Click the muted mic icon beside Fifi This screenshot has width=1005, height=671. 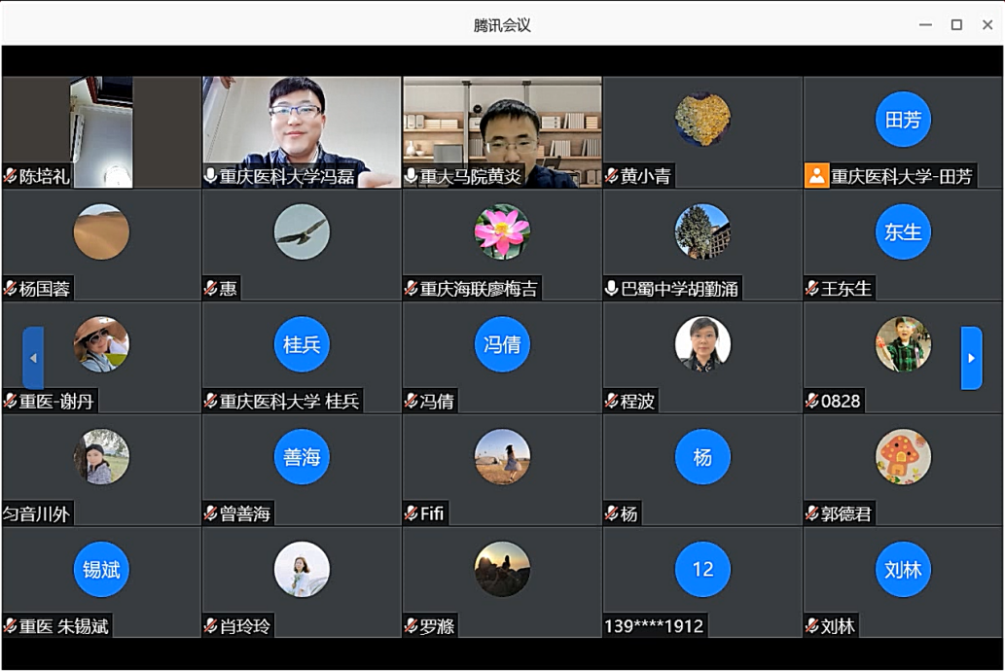[412, 513]
